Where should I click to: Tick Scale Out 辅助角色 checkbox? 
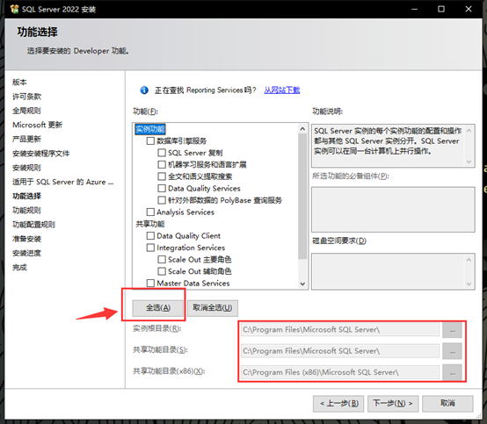(162, 271)
